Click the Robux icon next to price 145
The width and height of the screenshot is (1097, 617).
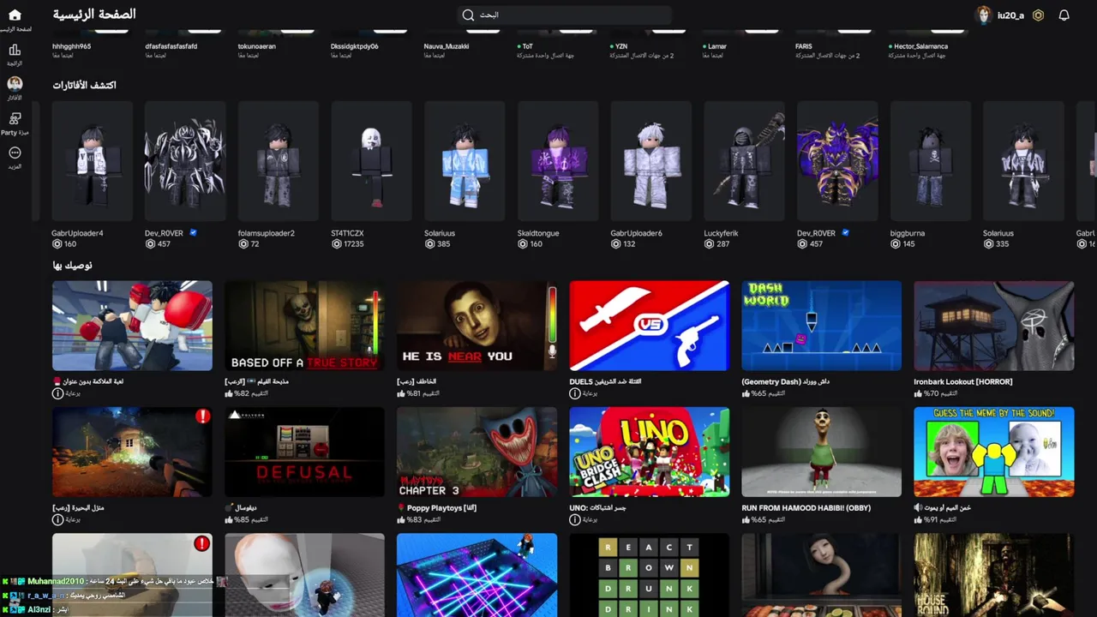[x=896, y=244]
